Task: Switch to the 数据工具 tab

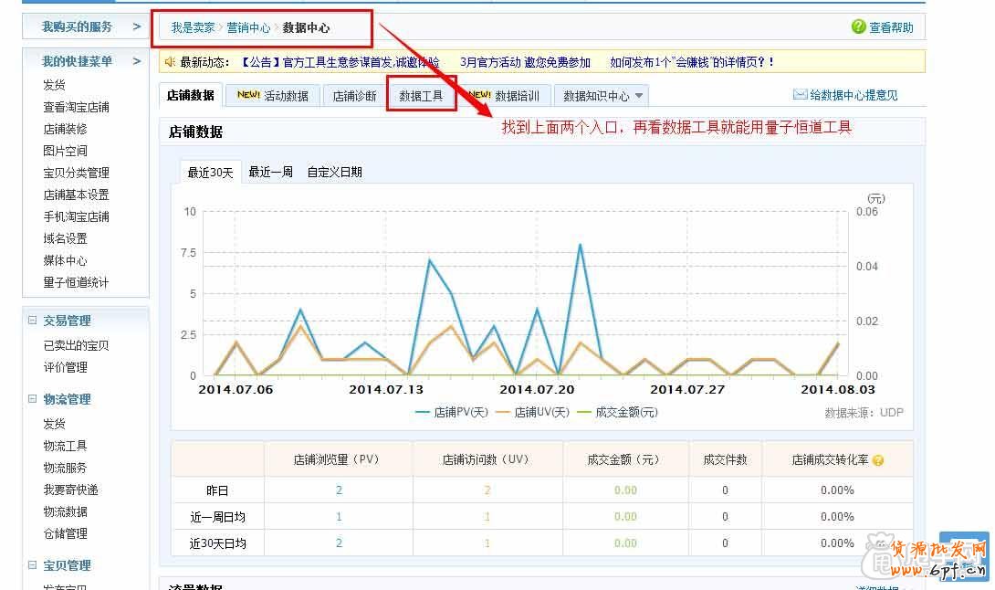Action: 421,96
